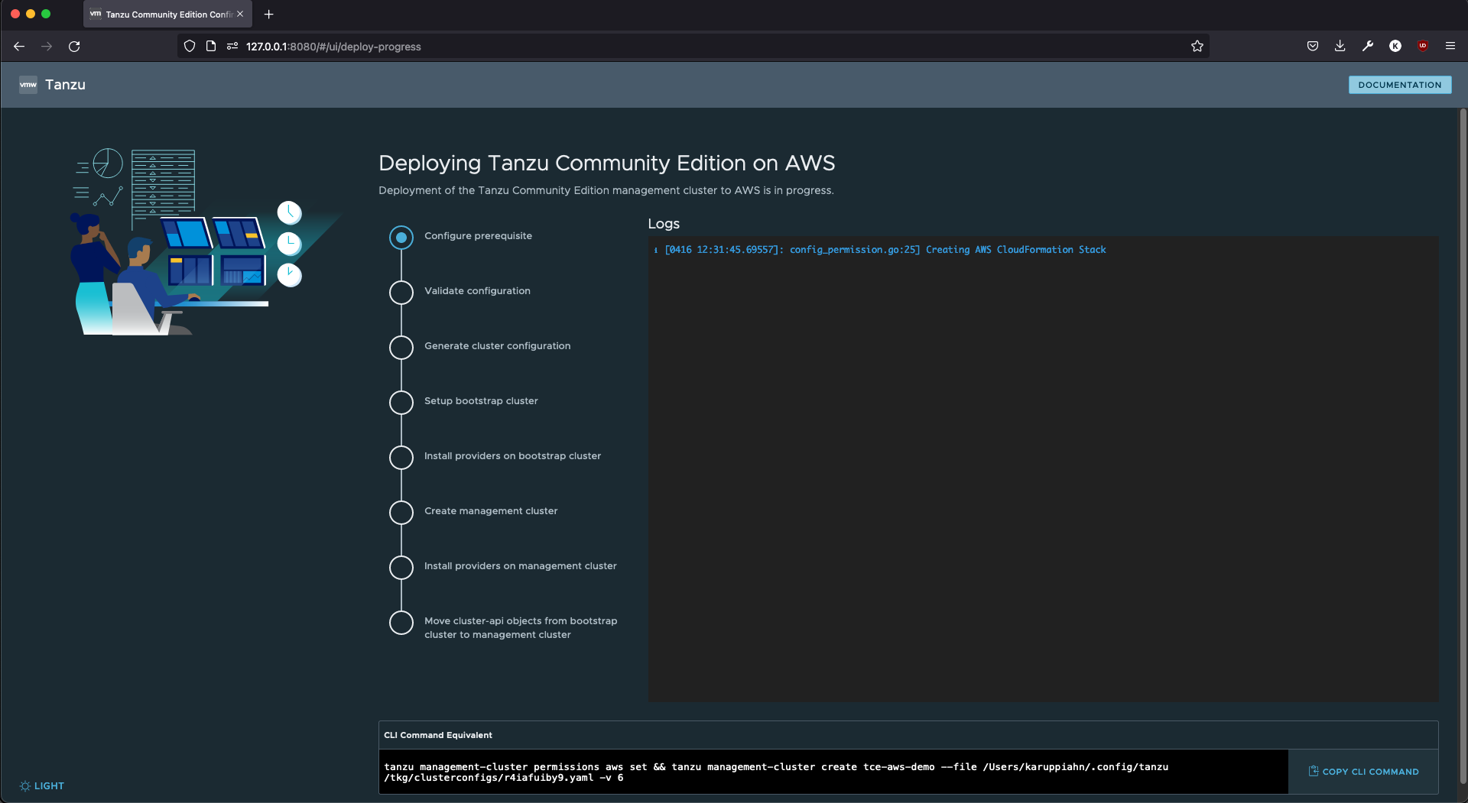Click the 'Deploying Tanzu Community Edition on AWS' heading
The height and width of the screenshot is (803, 1468).
[x=606, y=163]
